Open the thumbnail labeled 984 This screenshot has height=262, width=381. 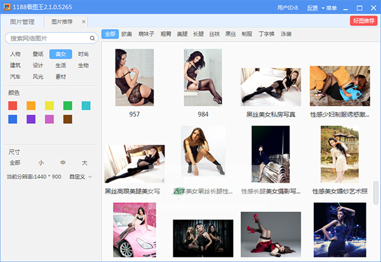203,77
